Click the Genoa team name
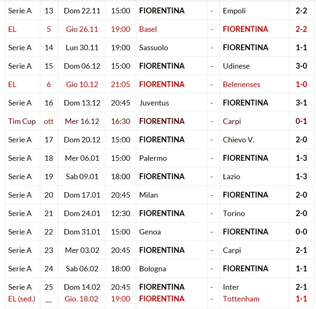The height and width of the screenshot is (309, 316). click(150, 232)
